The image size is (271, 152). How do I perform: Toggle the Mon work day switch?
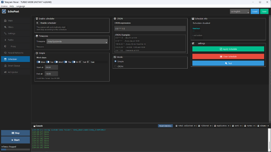pos(38,62)
